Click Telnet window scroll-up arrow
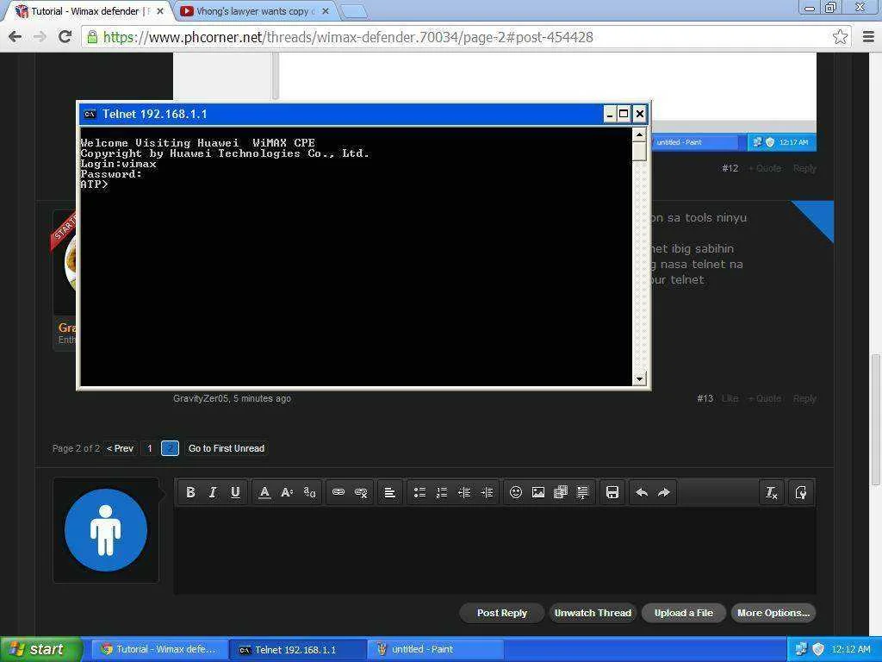 pyautogui.click(x=639, y=134)
